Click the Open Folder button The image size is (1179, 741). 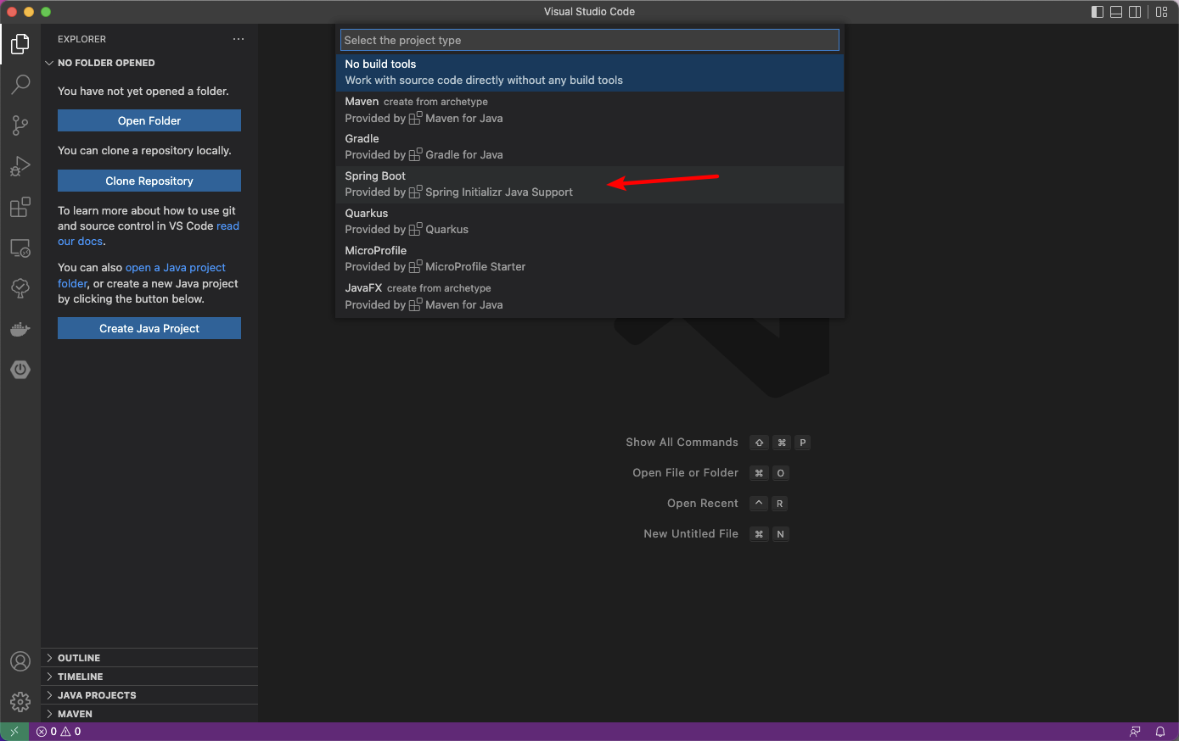149,120
